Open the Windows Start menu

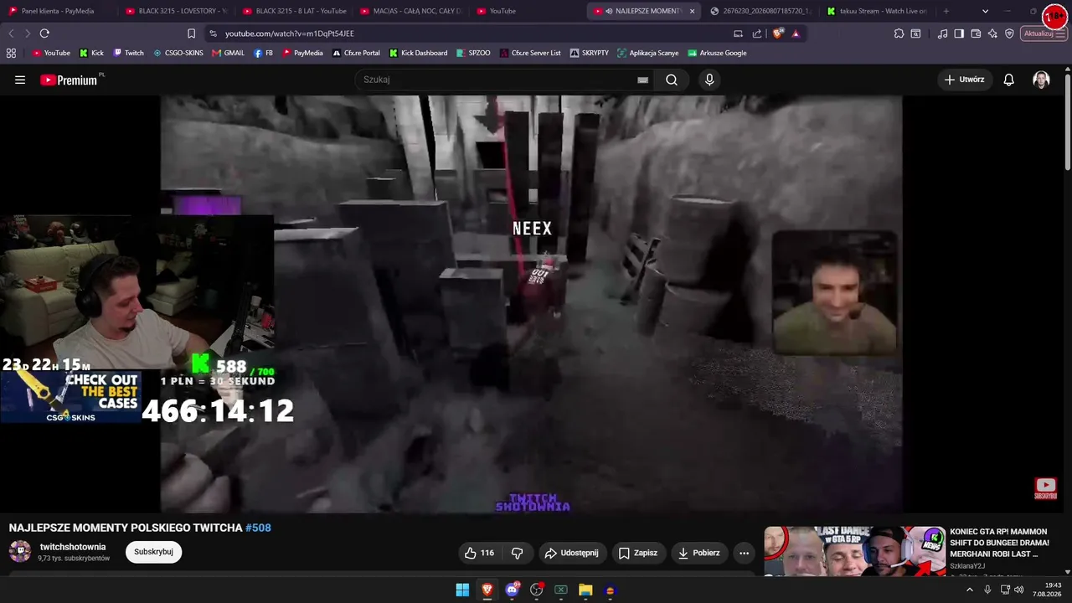tap(462, 590)
